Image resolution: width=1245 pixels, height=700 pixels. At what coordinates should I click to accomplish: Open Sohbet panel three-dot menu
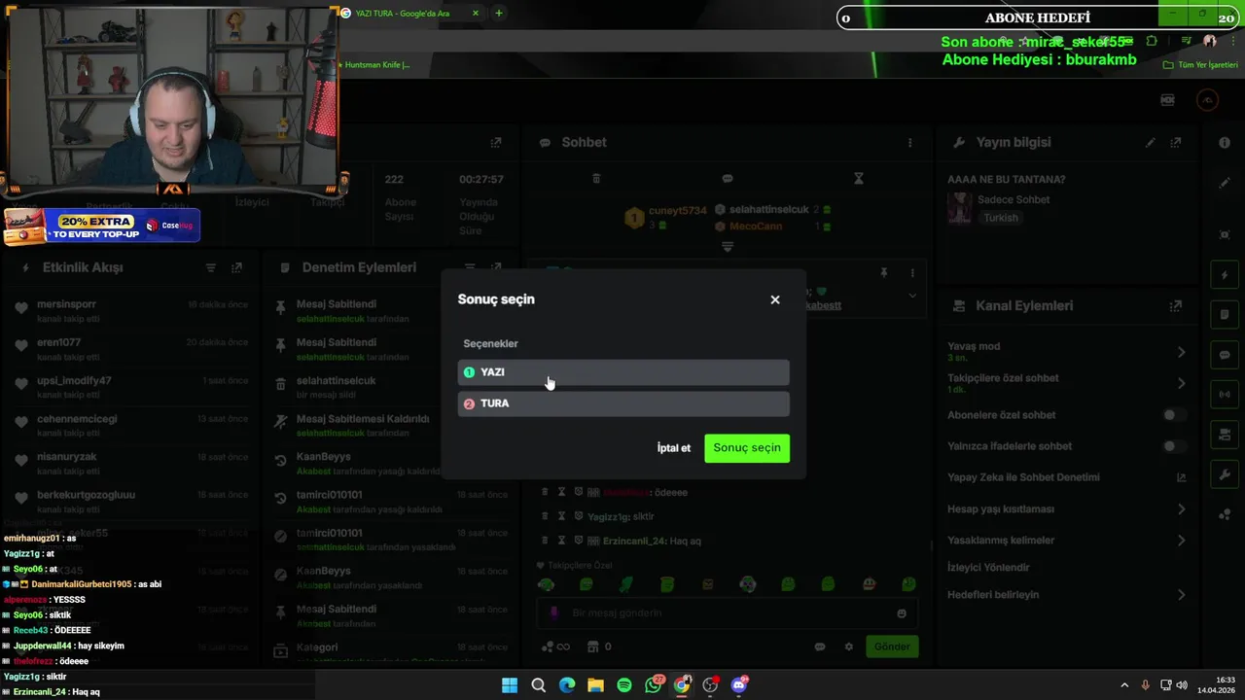pyautogui.click(x=910, y=142)
